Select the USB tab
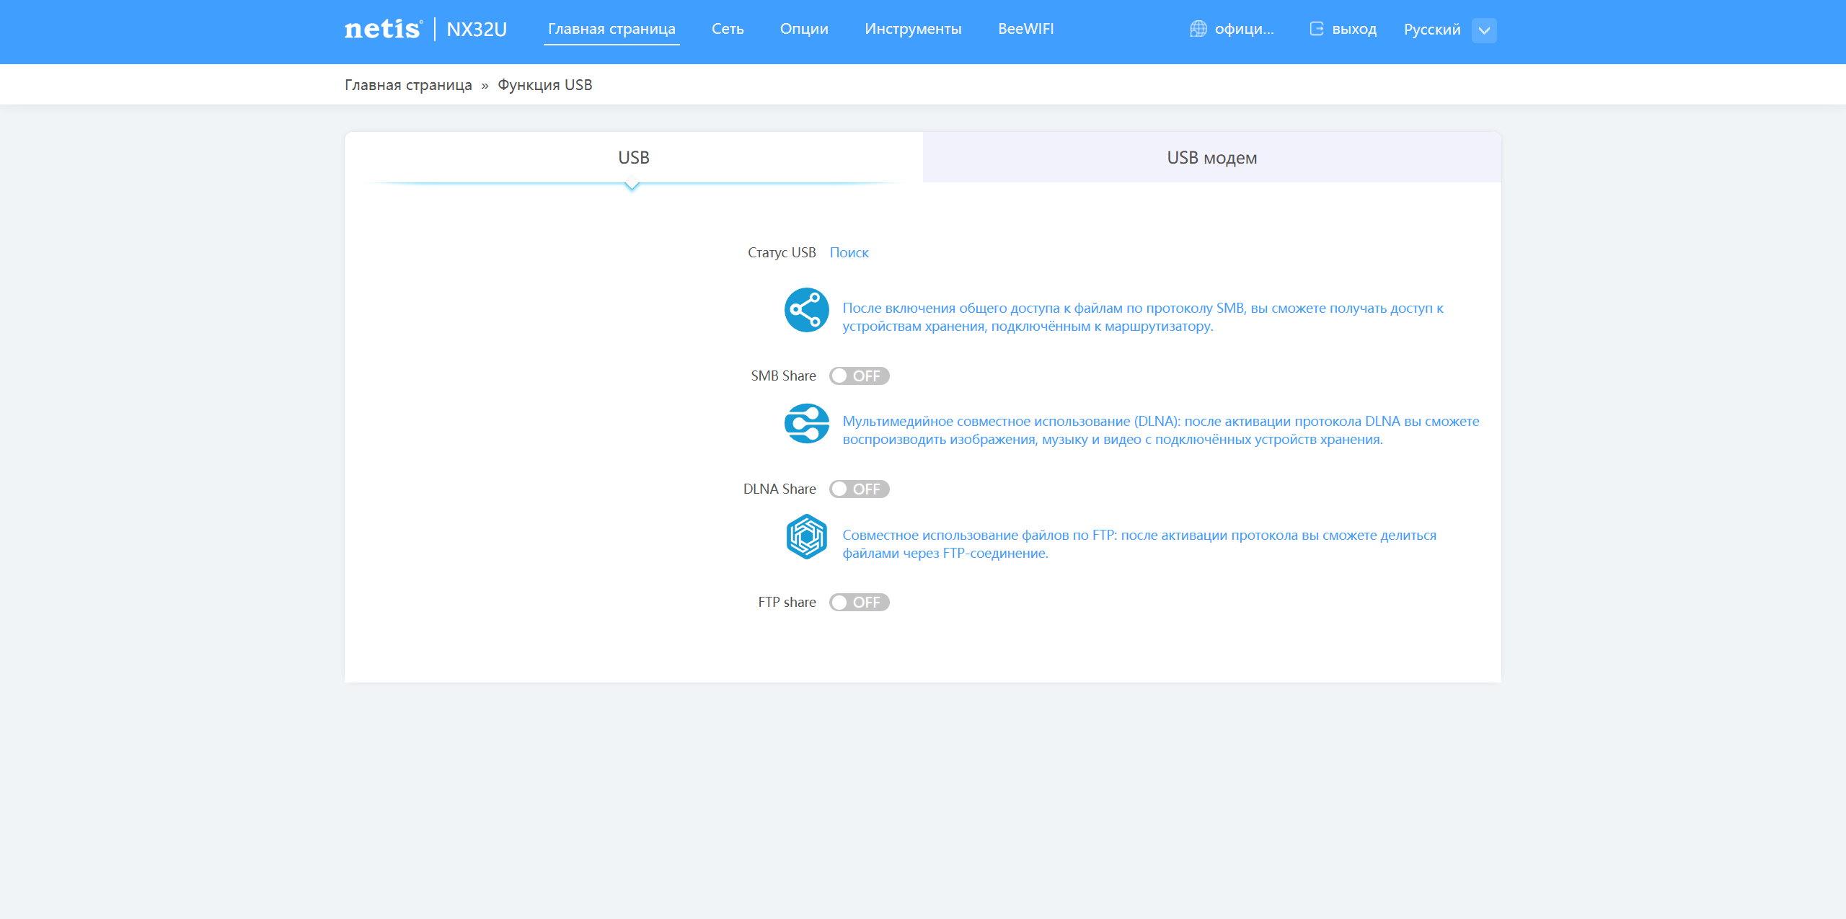This screenshot has height=919, width=1846. click(633, 158)
